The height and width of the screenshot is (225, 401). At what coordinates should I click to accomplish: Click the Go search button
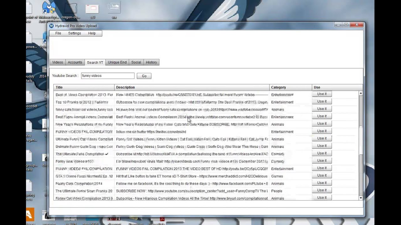(144, 76)
